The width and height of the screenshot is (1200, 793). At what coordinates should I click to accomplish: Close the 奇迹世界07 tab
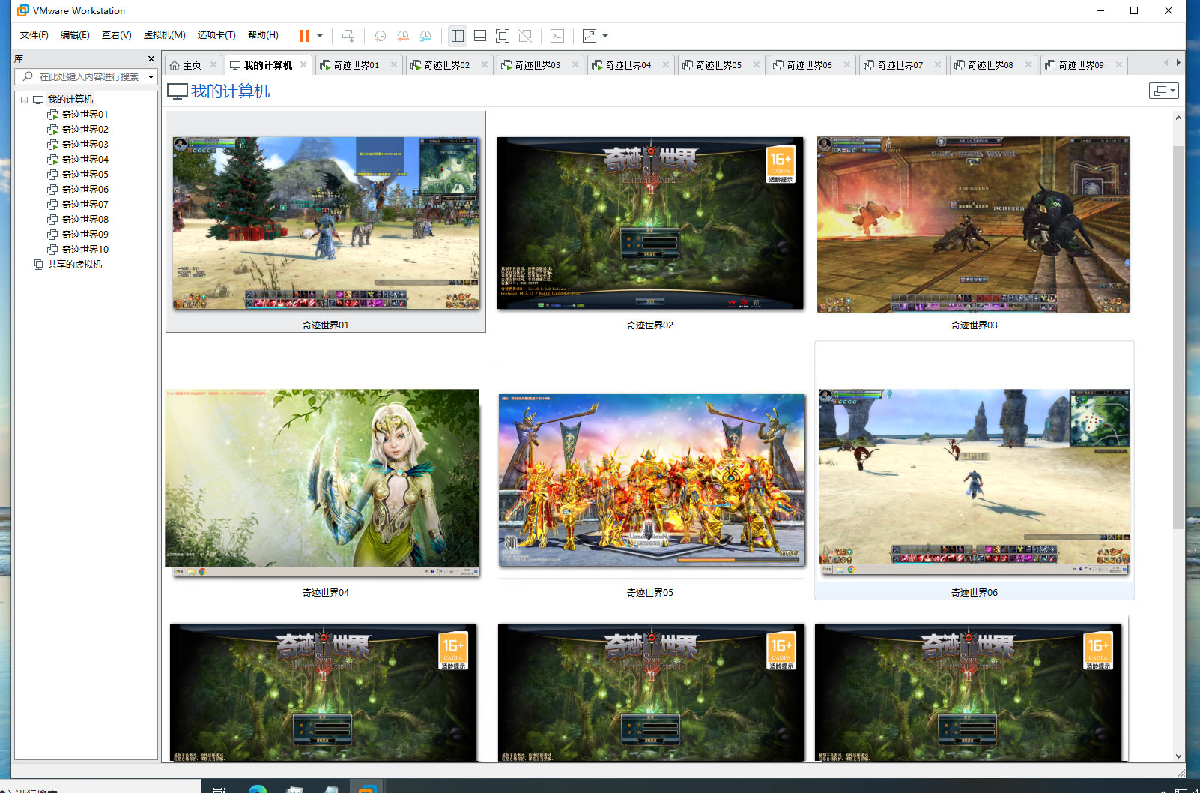pyautogui.click(x=938, y=64)
